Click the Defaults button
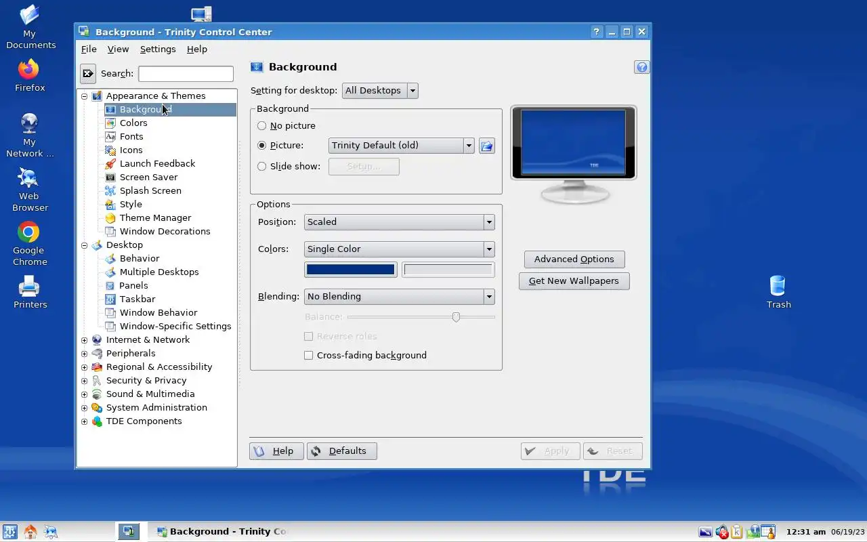This screenshot has width=867, height=542. 341,451
